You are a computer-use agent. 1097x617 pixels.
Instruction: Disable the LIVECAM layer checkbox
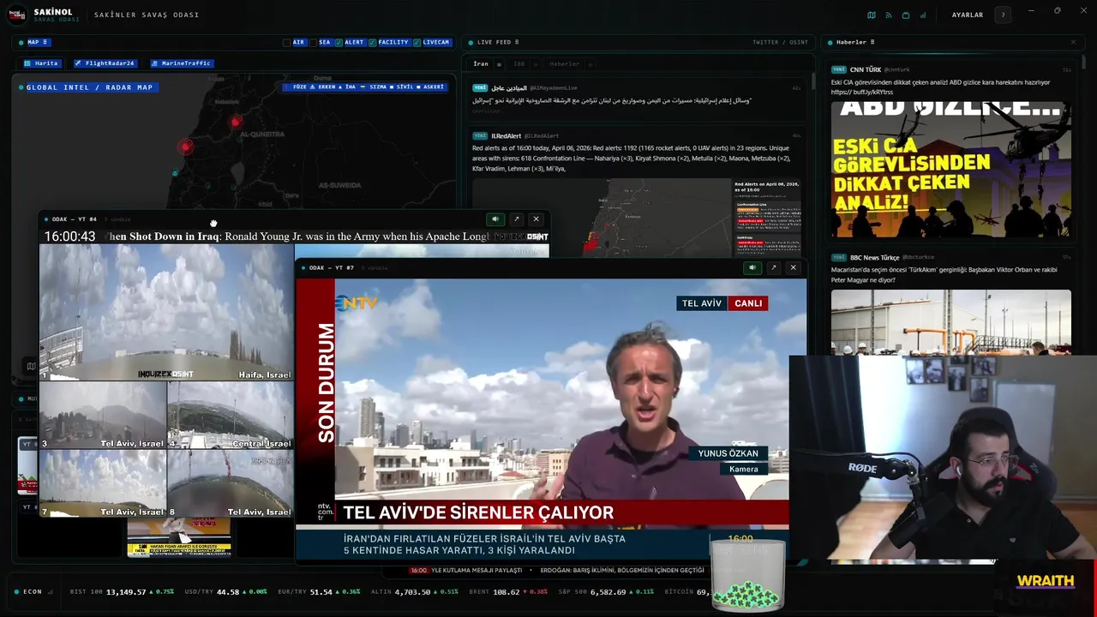pos(417,42)
